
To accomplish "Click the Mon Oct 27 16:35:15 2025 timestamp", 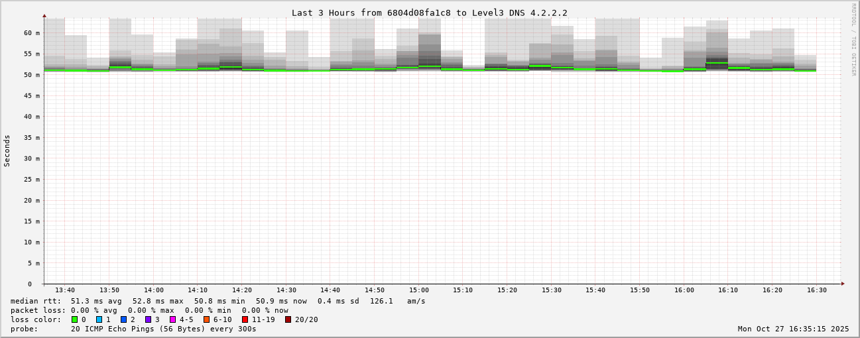I will [793, 329].
